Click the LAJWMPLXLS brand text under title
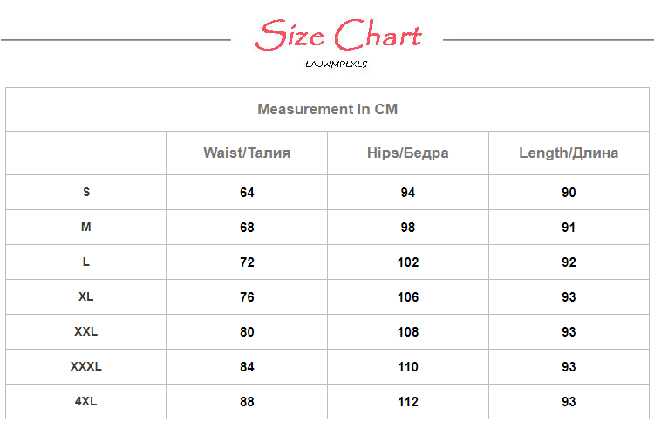654x422 pixels. [337, 64]
